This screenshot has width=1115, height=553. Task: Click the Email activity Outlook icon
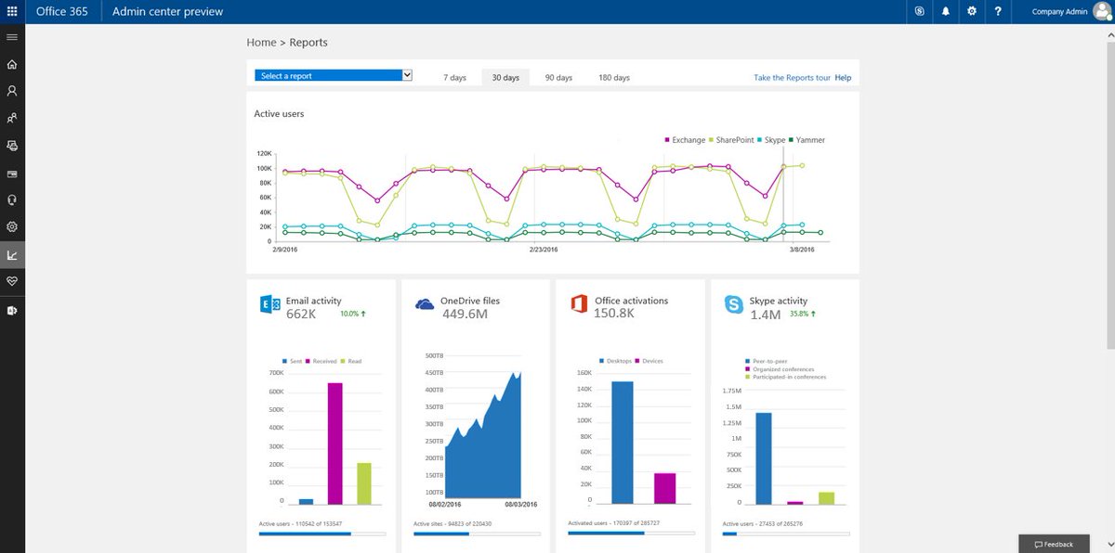coord(269,302)
